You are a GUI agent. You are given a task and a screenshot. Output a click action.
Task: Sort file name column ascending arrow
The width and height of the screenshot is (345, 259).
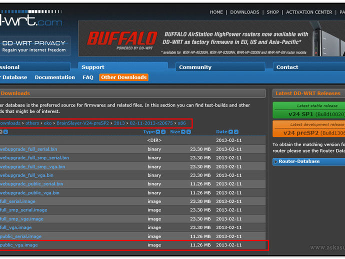[5, 132]
